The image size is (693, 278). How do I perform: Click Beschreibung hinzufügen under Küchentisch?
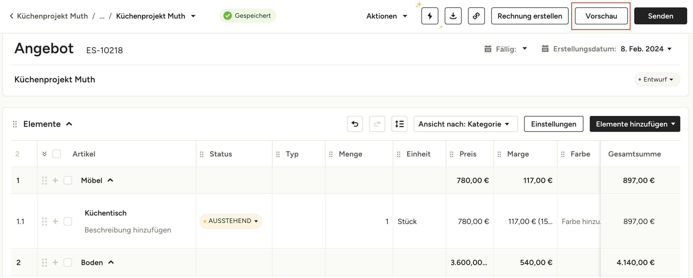coord(128,230)
